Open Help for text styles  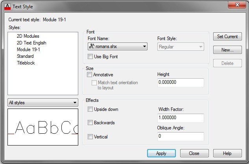click(x=227, y=153)
